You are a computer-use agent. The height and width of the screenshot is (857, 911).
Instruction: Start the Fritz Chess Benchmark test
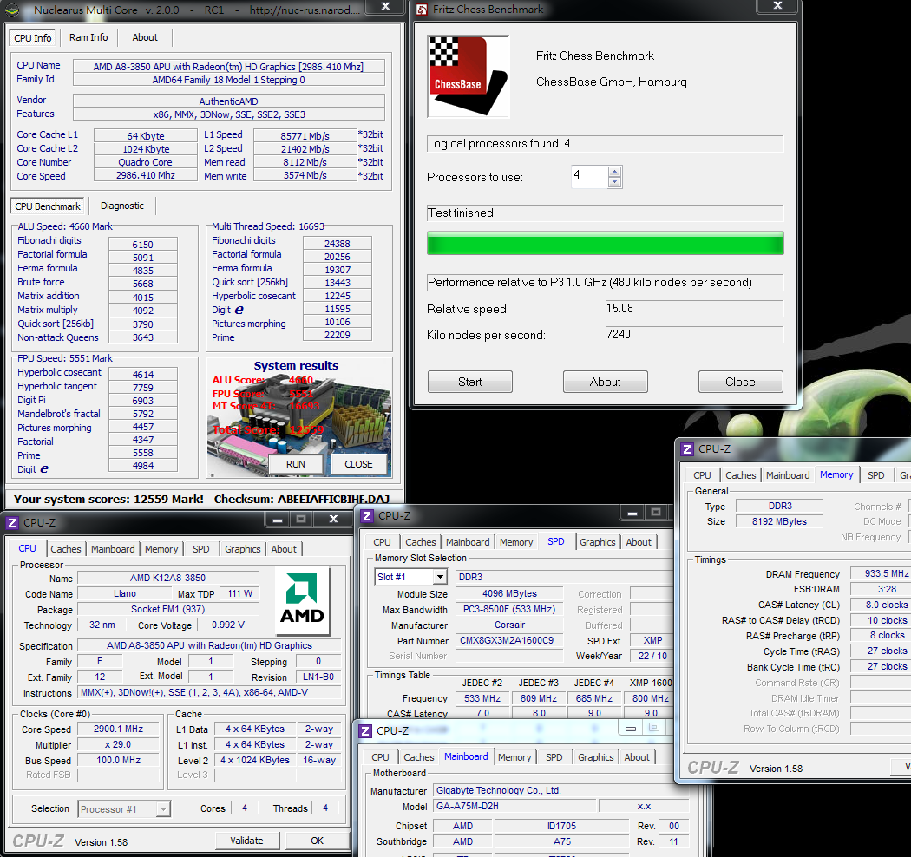point(470,382)
